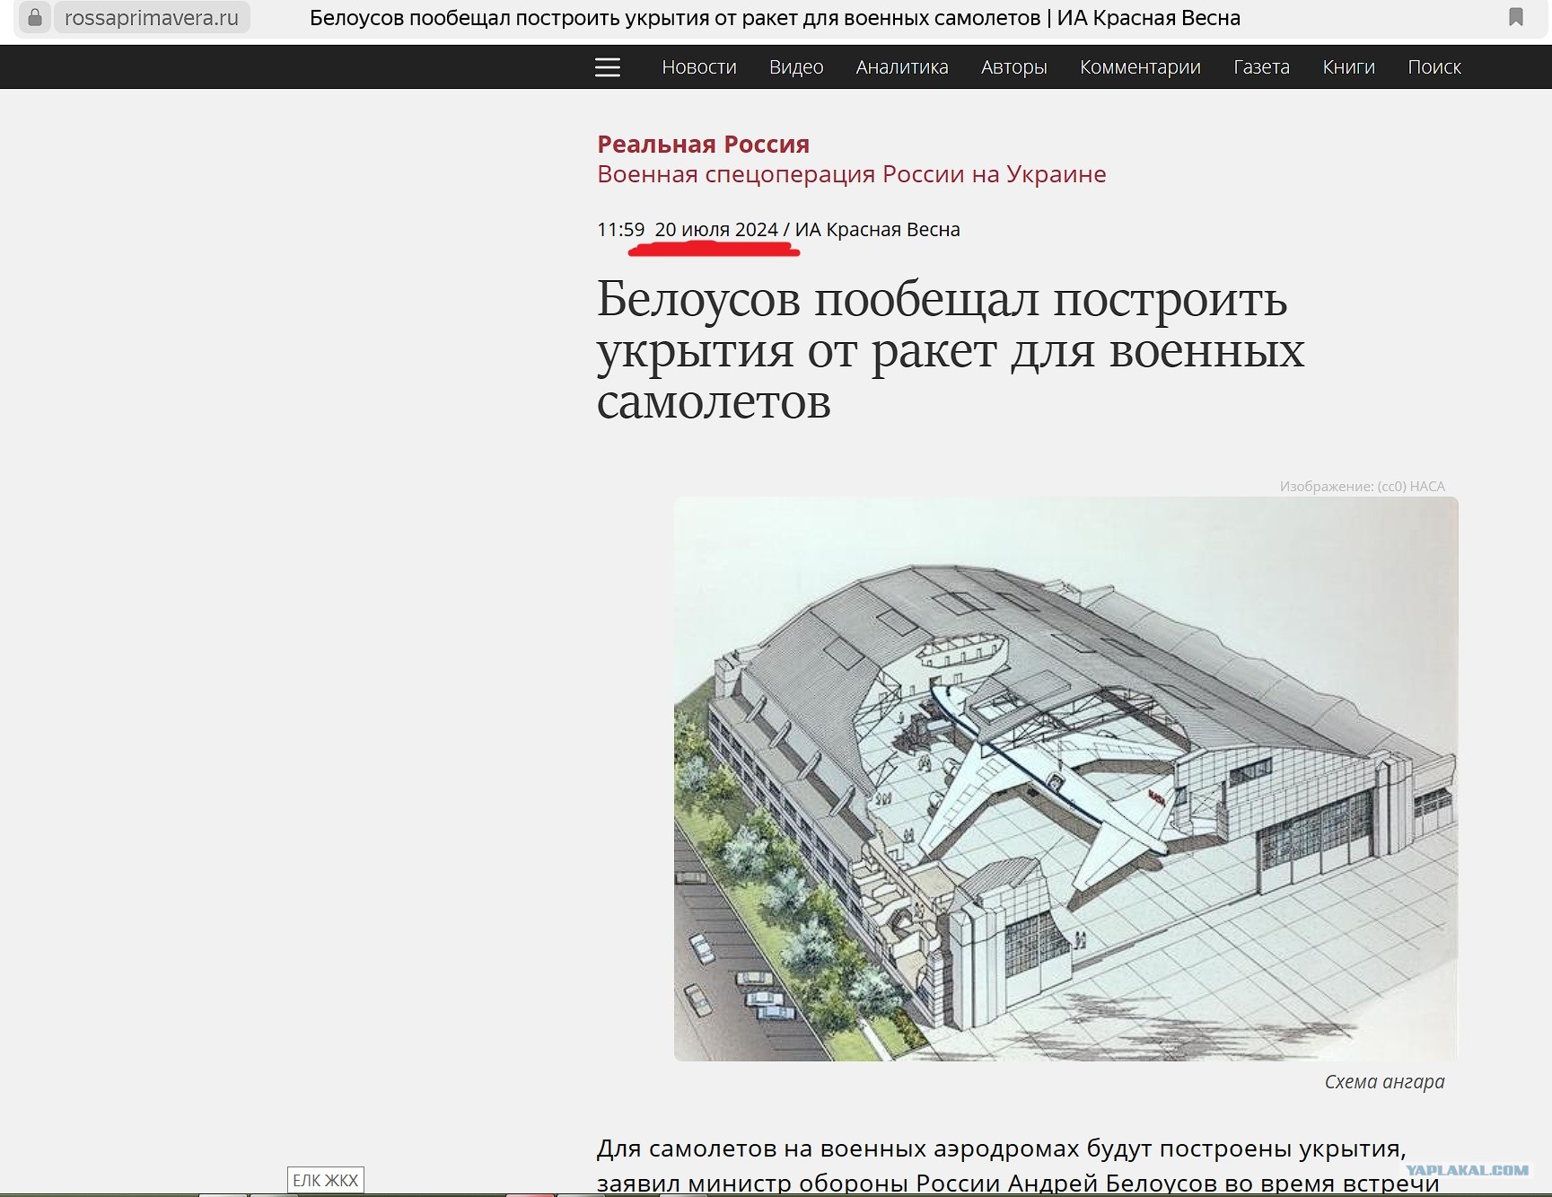Open the hangar scheme illustration
The height and width of the screenshot is (1197, 1552).
tap(1065, 779)
